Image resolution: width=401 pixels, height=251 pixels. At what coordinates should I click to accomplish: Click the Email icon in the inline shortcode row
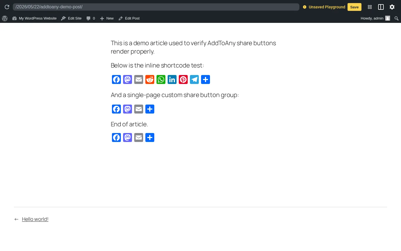(x=139, y=79)
